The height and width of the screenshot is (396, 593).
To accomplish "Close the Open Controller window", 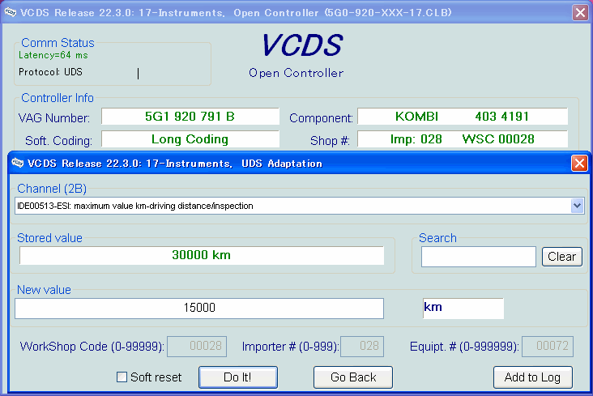I will click(x=581, y=12).
